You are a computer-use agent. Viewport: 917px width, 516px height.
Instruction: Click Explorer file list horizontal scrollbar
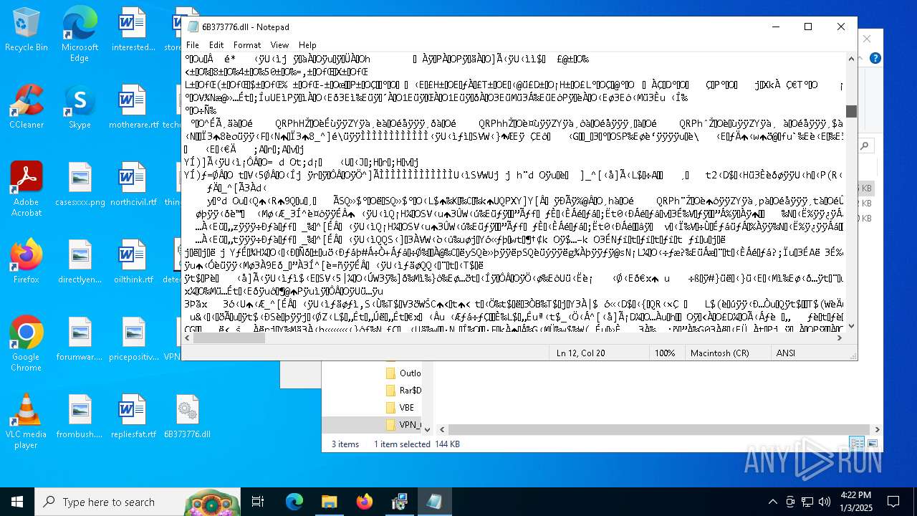click(659, 429)
